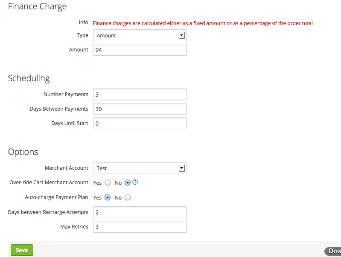Click the Days between Recharge Attempts field
This screenshot has height=257, width=341.
pos(140,212)
